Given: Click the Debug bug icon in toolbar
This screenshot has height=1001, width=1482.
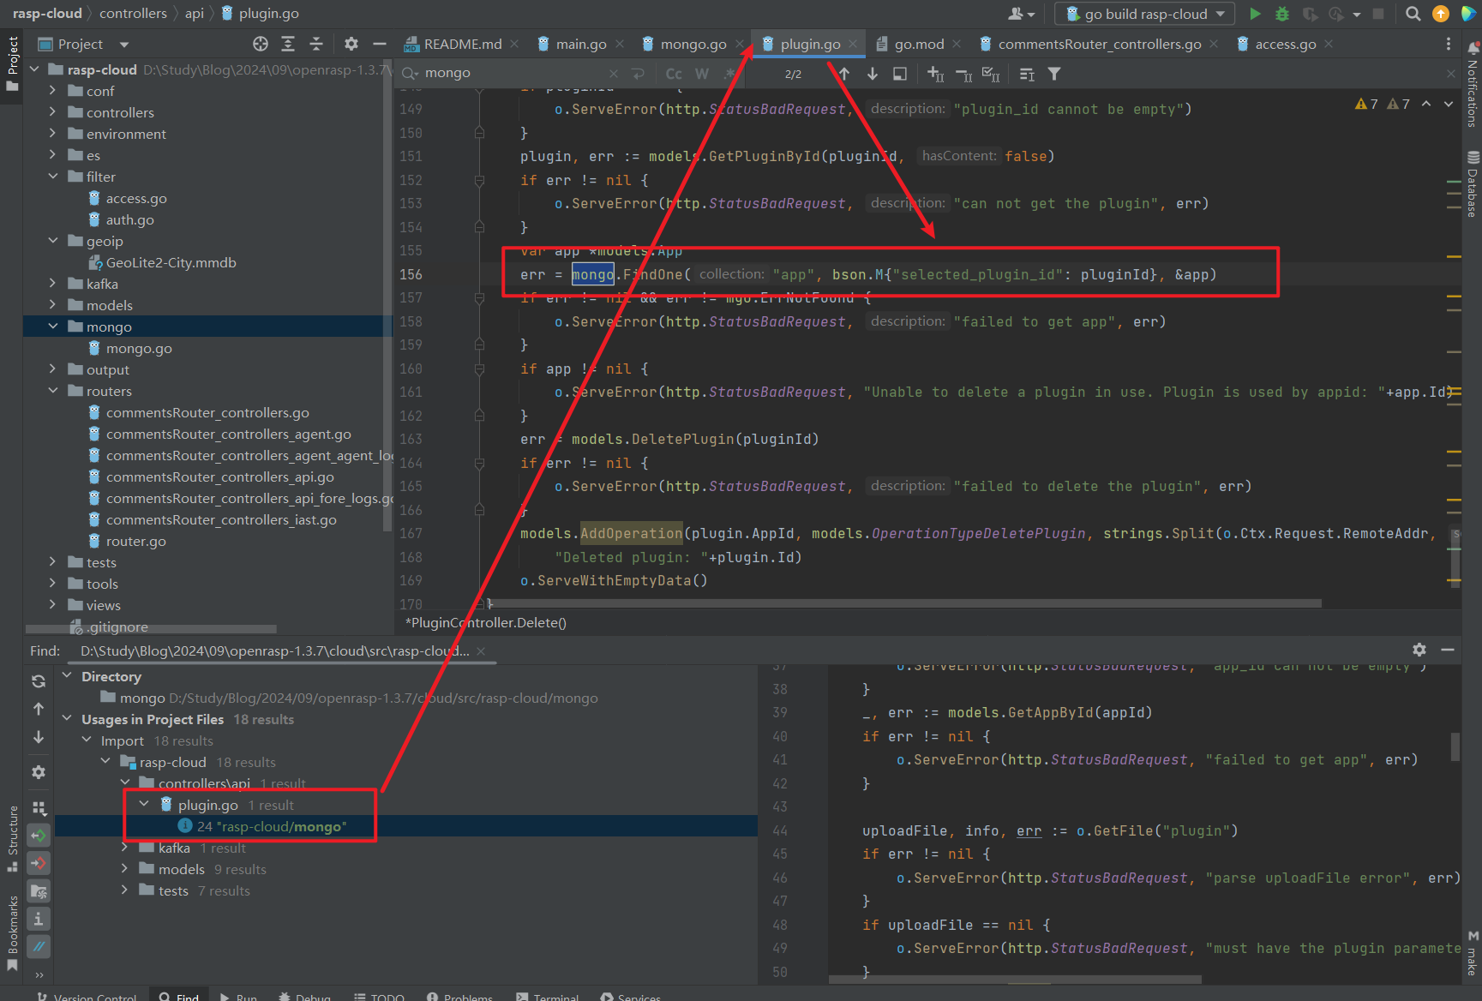Looking at the screenshot, I should point(1282,14).
